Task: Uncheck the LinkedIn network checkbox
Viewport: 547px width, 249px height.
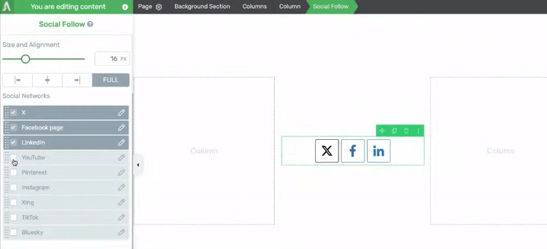Action: 14,143
